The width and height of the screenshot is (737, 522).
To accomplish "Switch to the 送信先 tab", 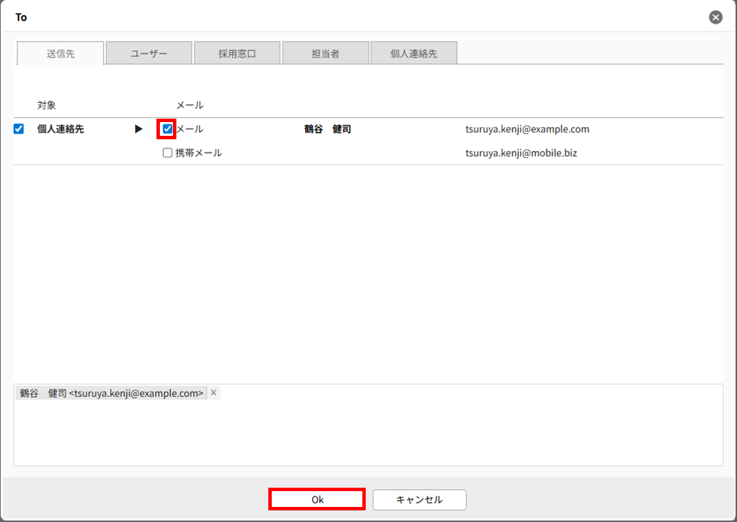I will click(x=60, y=54).
